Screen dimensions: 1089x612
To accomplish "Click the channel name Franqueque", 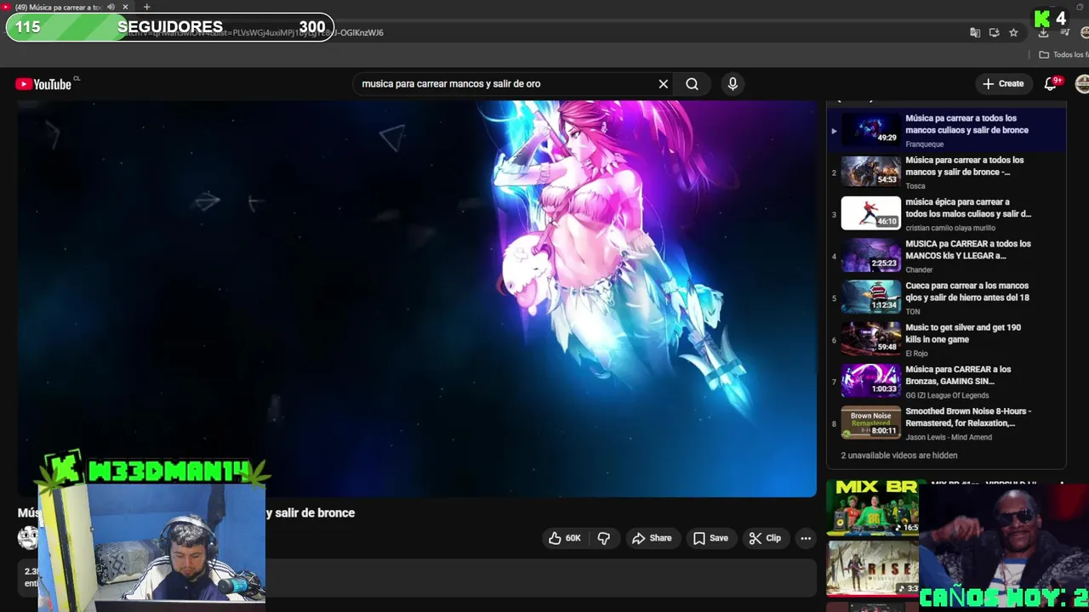I will [x=924, y=144].
